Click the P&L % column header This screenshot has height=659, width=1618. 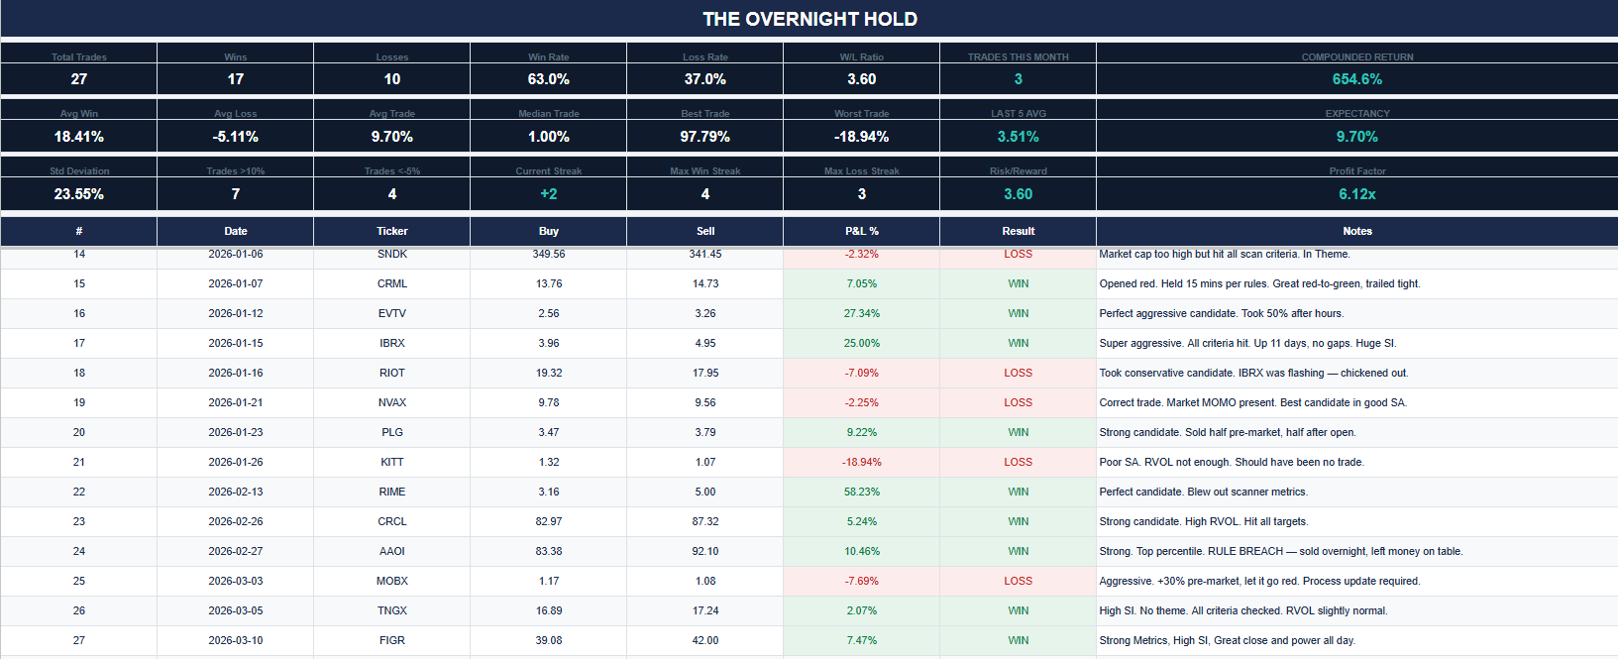point(861,231)
